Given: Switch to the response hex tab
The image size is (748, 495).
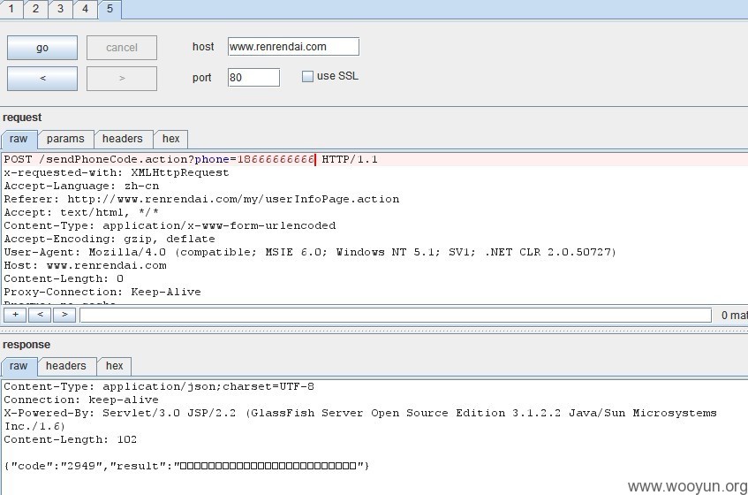Looking at the screenshot, I should 115,366.
